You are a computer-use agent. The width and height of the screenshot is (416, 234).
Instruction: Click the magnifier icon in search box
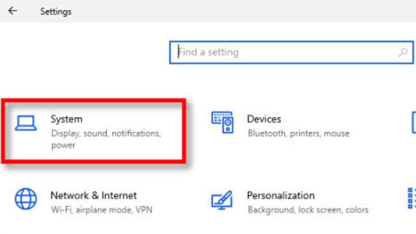(403, 52)
